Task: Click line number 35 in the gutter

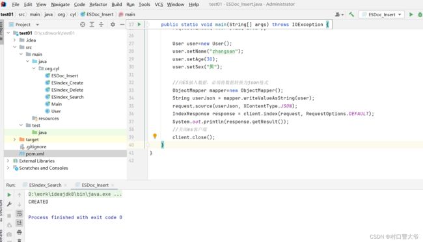Action: (x=131, y=106)
